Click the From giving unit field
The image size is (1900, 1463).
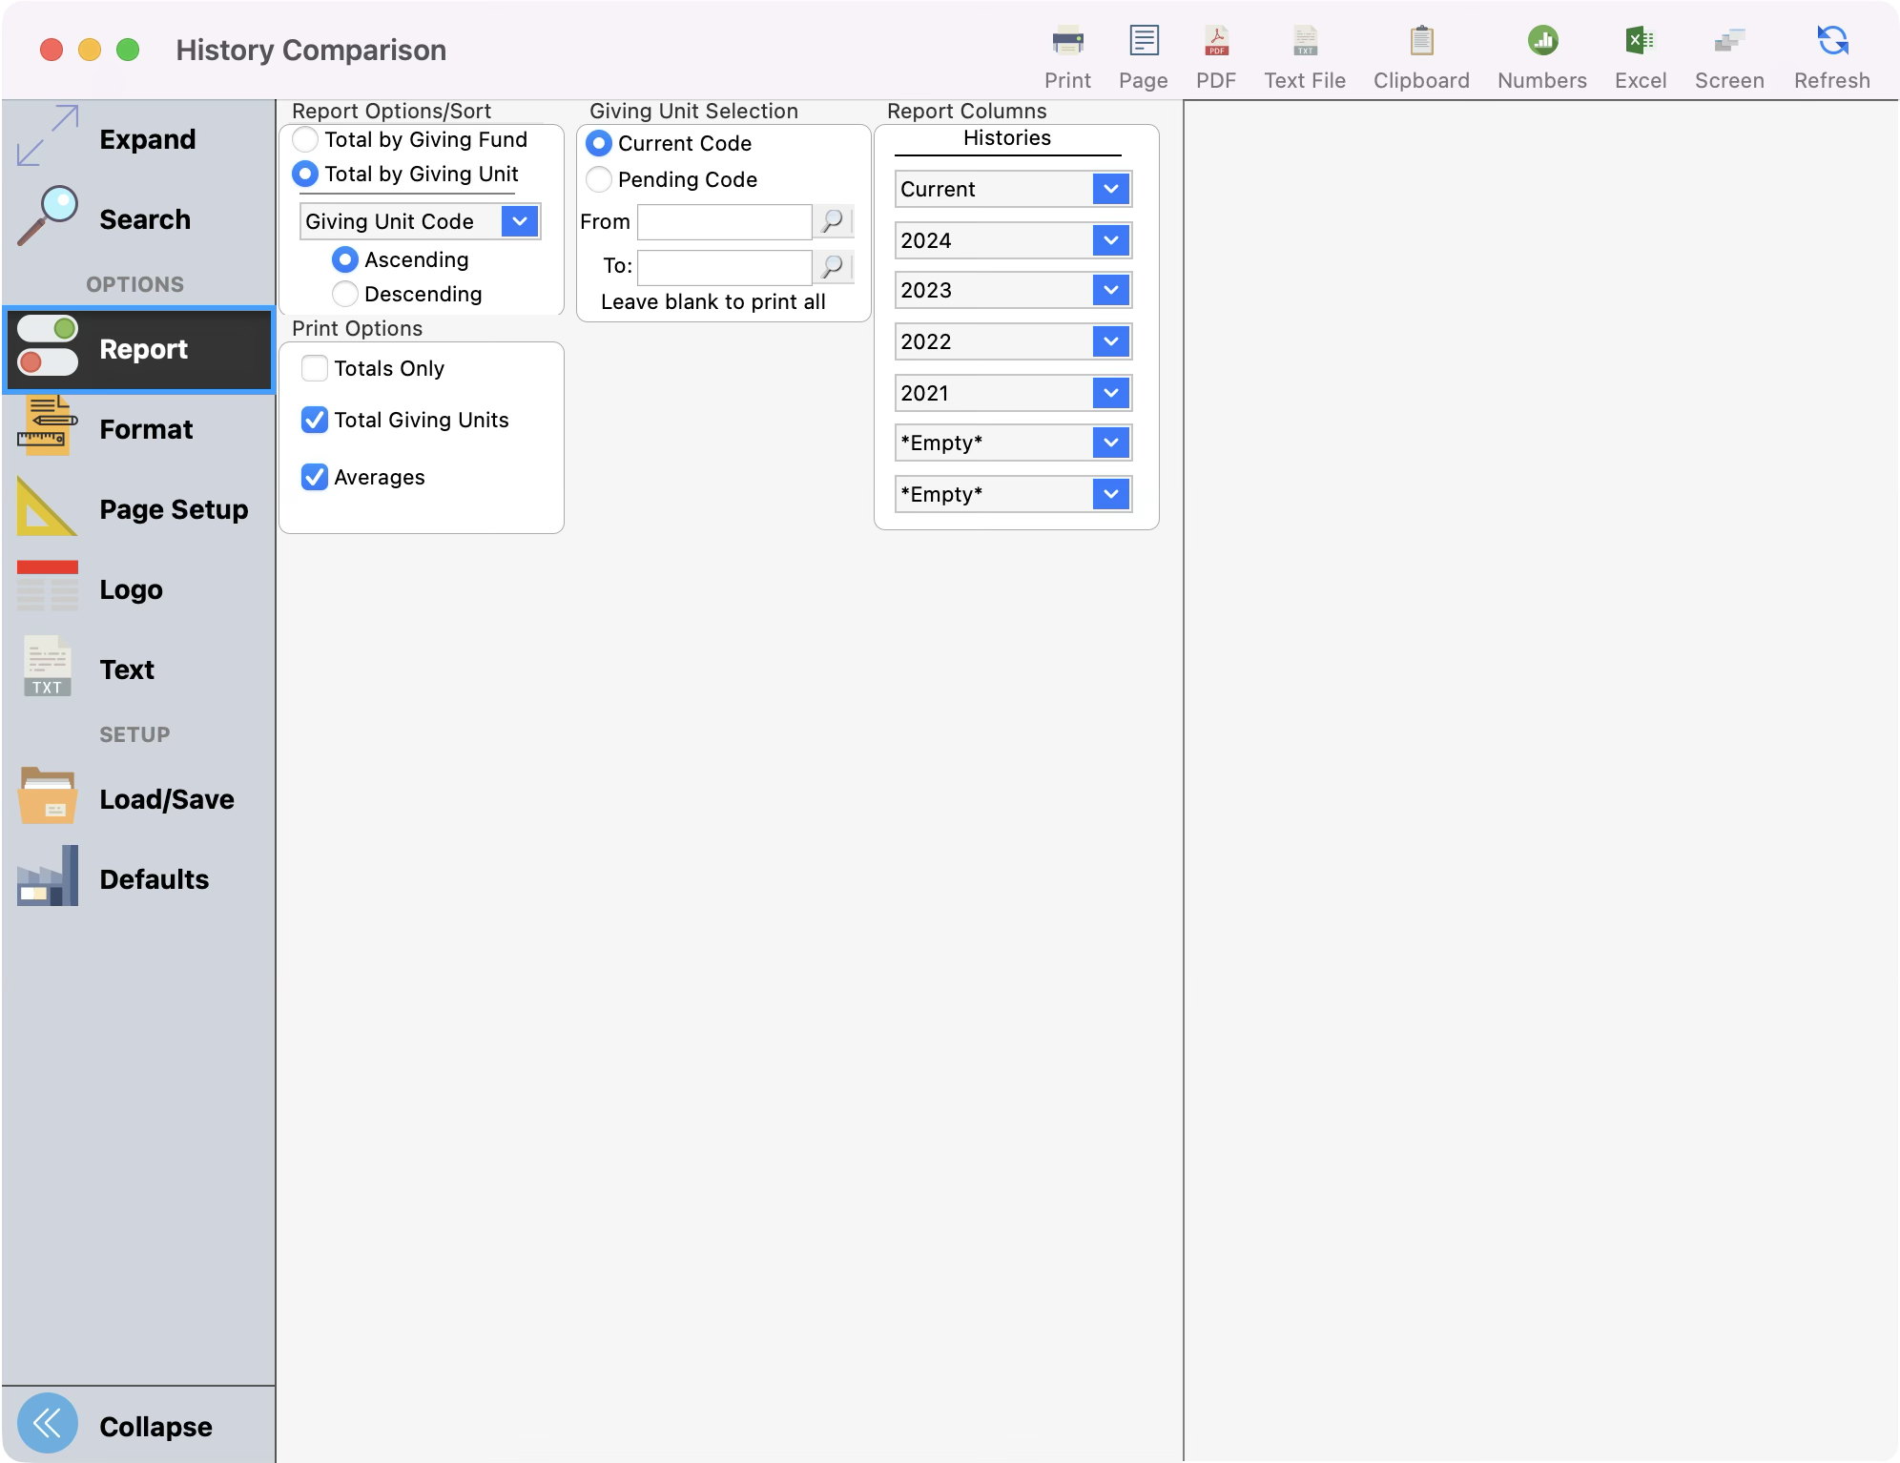click(724, 221)
